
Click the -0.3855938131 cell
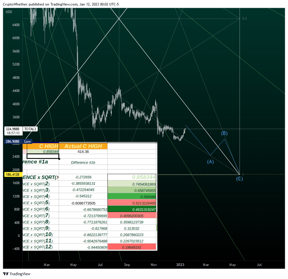(83, 184)
